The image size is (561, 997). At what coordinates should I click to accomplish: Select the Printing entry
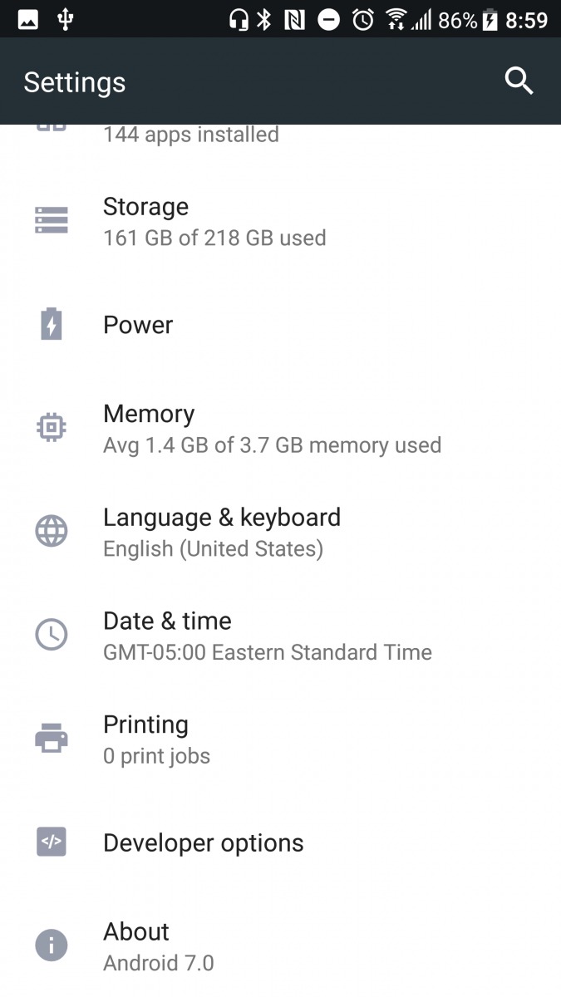click(x=156, y=739)
